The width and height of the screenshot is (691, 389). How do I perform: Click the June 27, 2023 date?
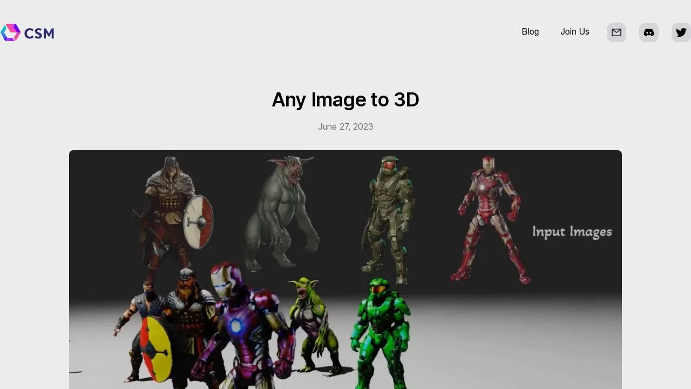(345, 126)
